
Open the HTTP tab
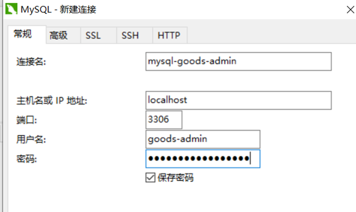[x=170, y=35]
